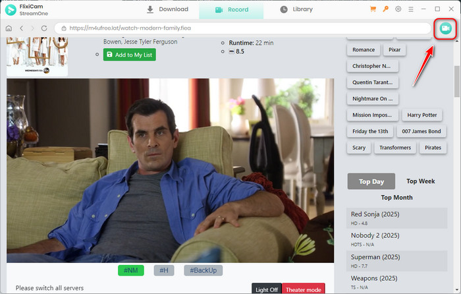Select the #BackUp server button

pos(203,270)
